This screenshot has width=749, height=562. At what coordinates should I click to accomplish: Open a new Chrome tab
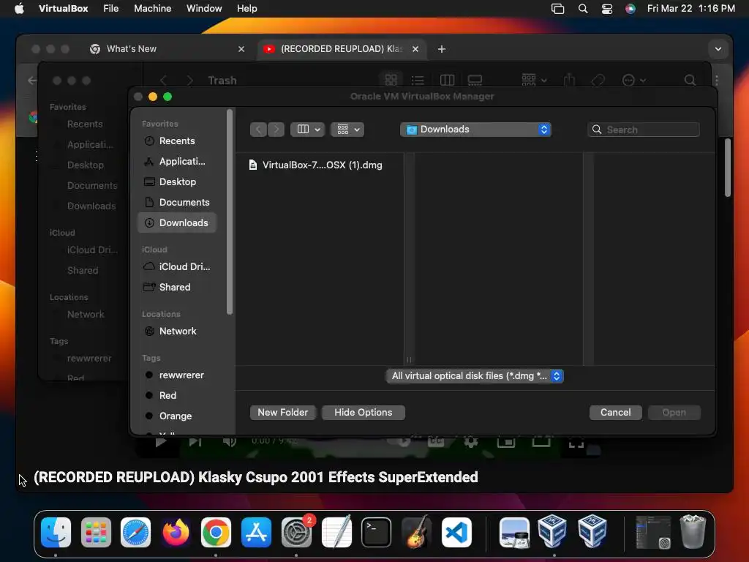pos(442,49)
